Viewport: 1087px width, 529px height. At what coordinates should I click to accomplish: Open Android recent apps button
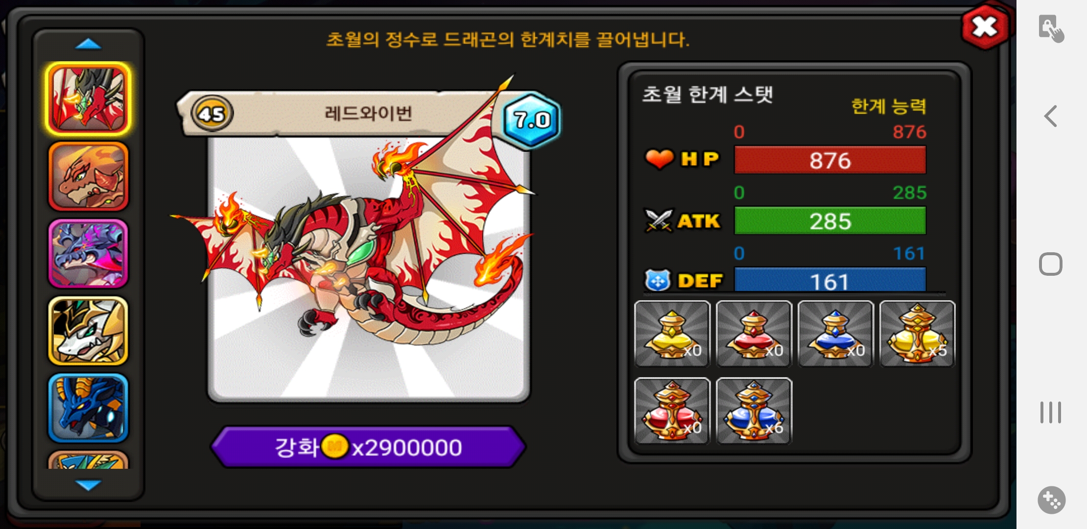point(1051,412)
